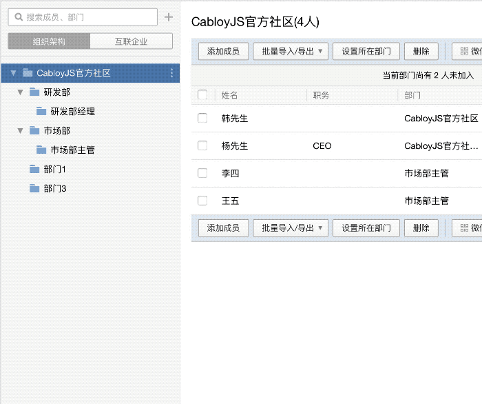The width and height of the screenshot is (482, 404).
Task: Switch to the 互联企业 tab
Action: [132, 41]
